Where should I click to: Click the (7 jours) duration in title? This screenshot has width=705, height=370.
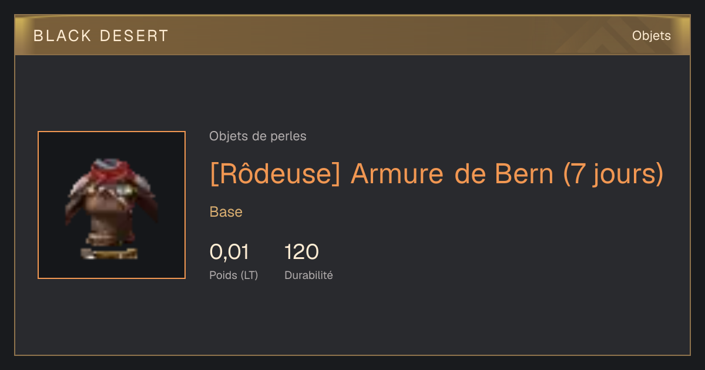[613, 174]
